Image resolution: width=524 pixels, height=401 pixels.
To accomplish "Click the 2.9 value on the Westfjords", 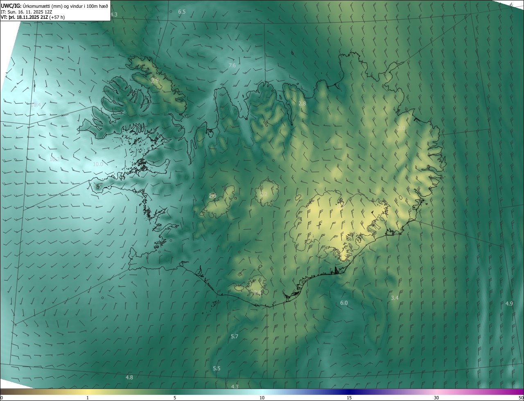I will (155, 80).
